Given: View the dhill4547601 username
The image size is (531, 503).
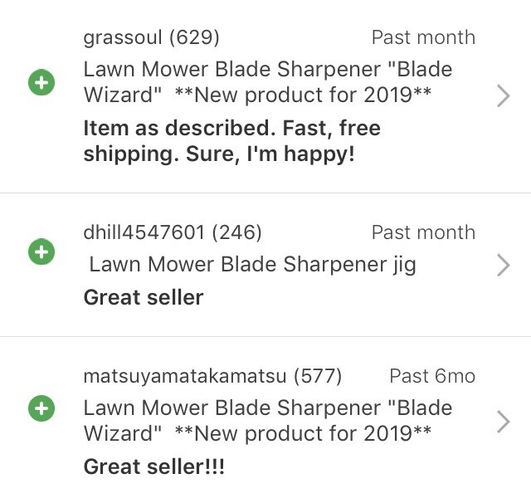Looking at the screenshot, I should click(144, 232).
